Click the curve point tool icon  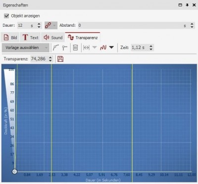coord(56,47)
